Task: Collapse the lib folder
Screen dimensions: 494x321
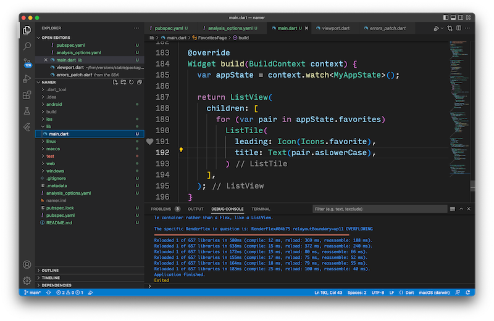Action: pyautogui.click(x=49, y=126)
